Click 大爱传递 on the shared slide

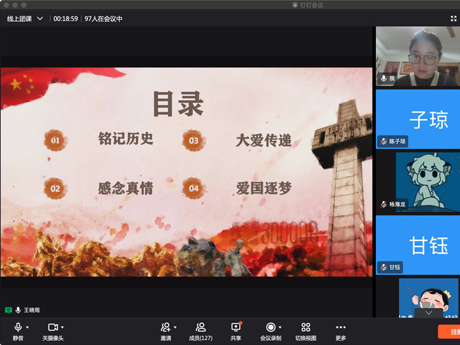264,140
